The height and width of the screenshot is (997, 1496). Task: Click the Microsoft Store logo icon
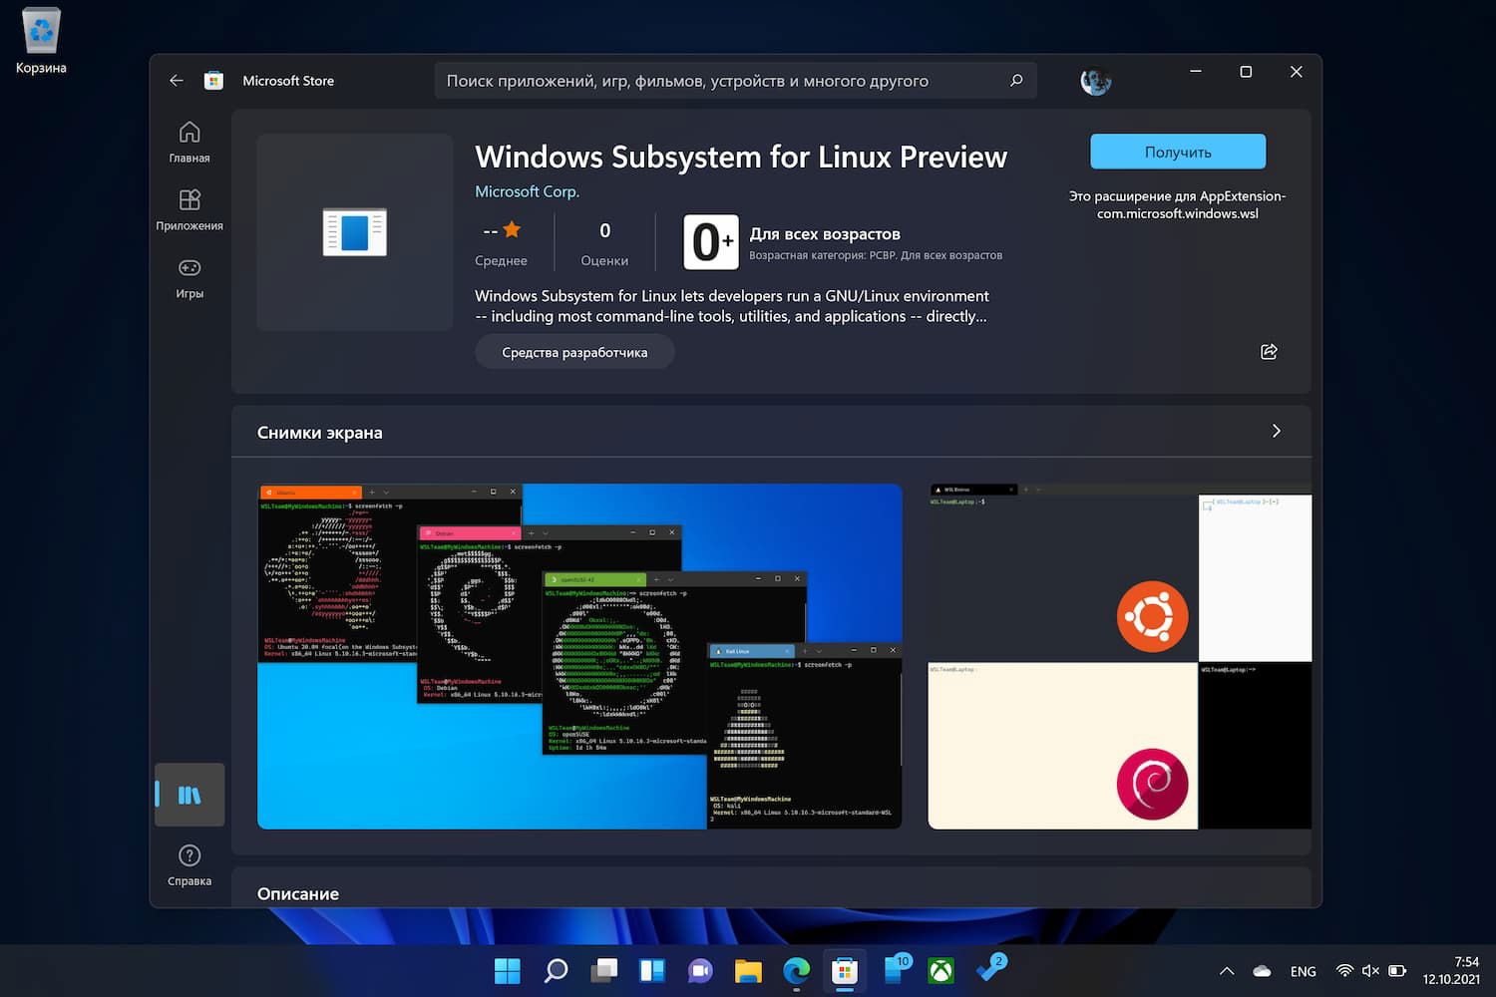point(213,81)
